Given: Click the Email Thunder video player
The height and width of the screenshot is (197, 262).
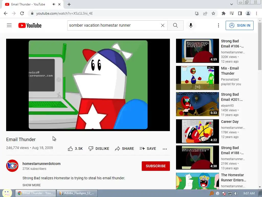Looking at the screenshot, I should coord(88,85).
